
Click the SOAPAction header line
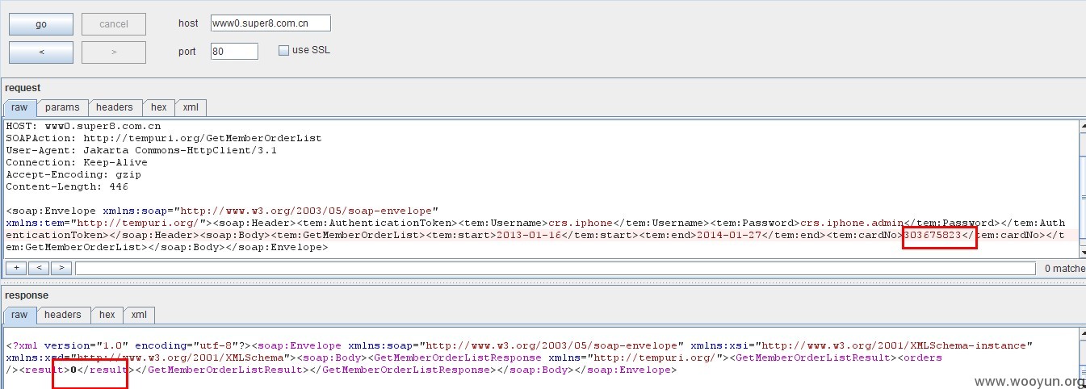point(164,138)
